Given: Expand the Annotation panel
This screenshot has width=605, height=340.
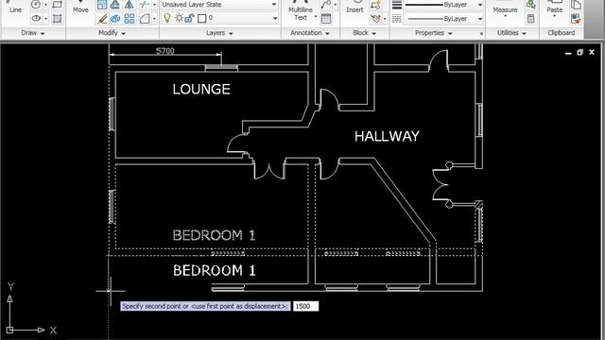Looking at the screenshot, I should coord(310,33).
